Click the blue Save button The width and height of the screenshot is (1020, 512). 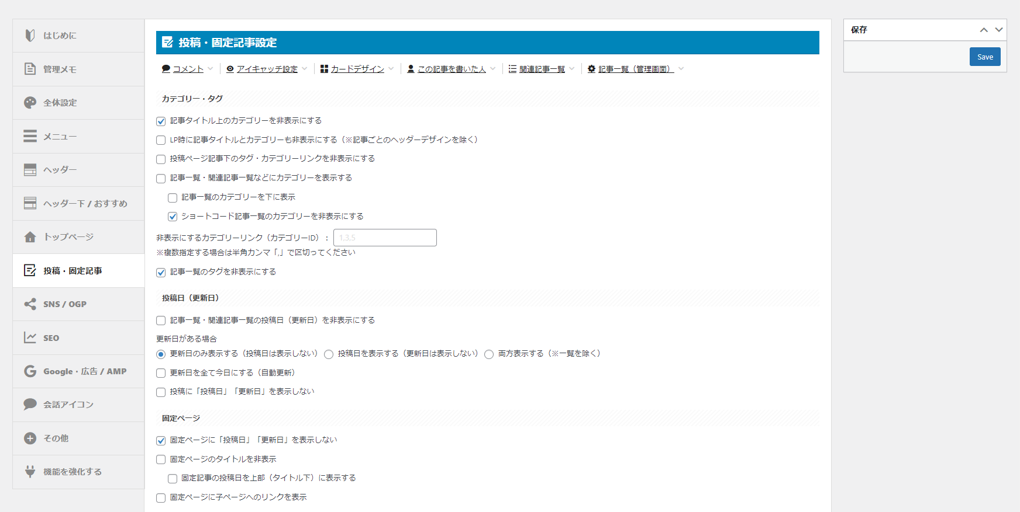pyautogui.click(x=985, y=57)
